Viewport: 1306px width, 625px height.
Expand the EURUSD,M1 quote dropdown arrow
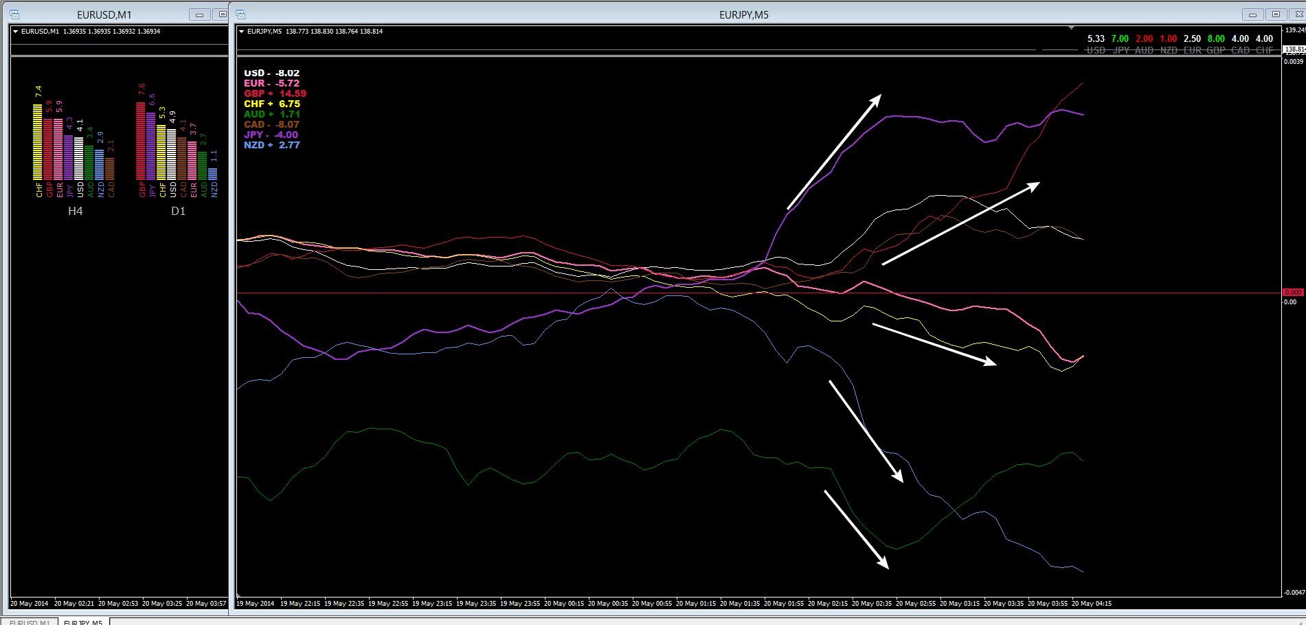[x=15, y=31]
